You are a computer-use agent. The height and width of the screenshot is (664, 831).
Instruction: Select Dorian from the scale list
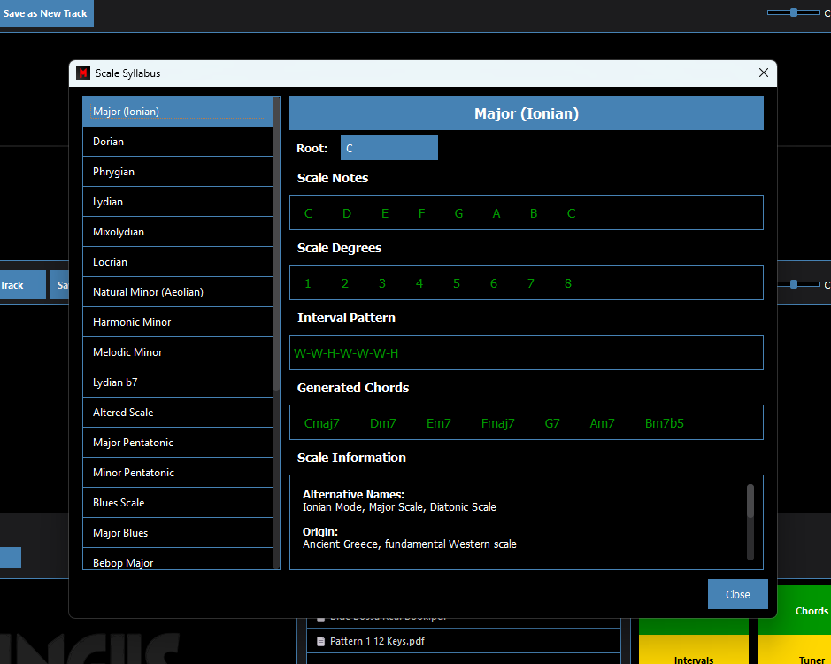pyautogui.click(x=177, y=142)
